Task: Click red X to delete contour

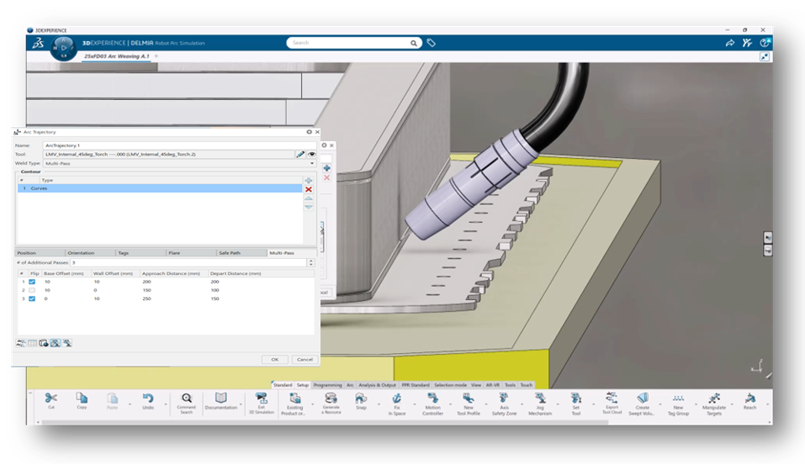Action: pos(309,189)
